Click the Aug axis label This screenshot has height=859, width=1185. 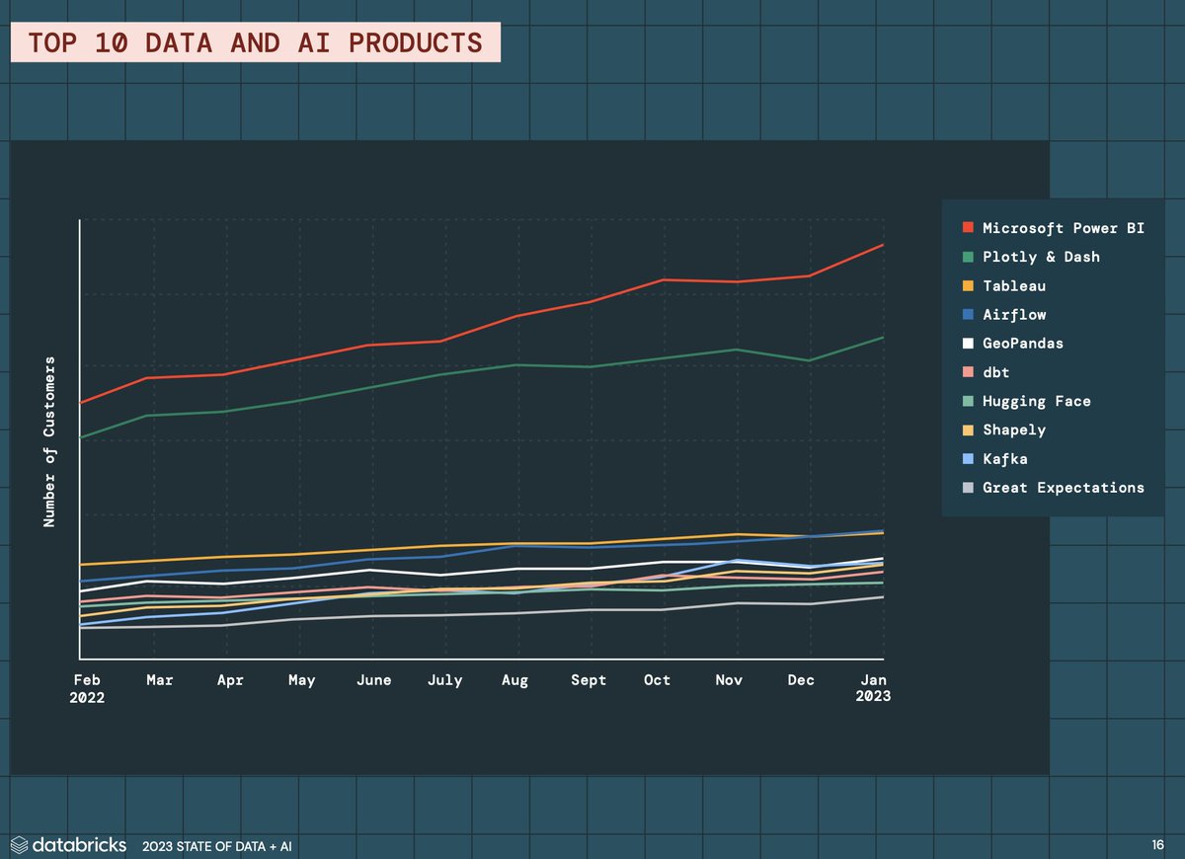(514, 681)
